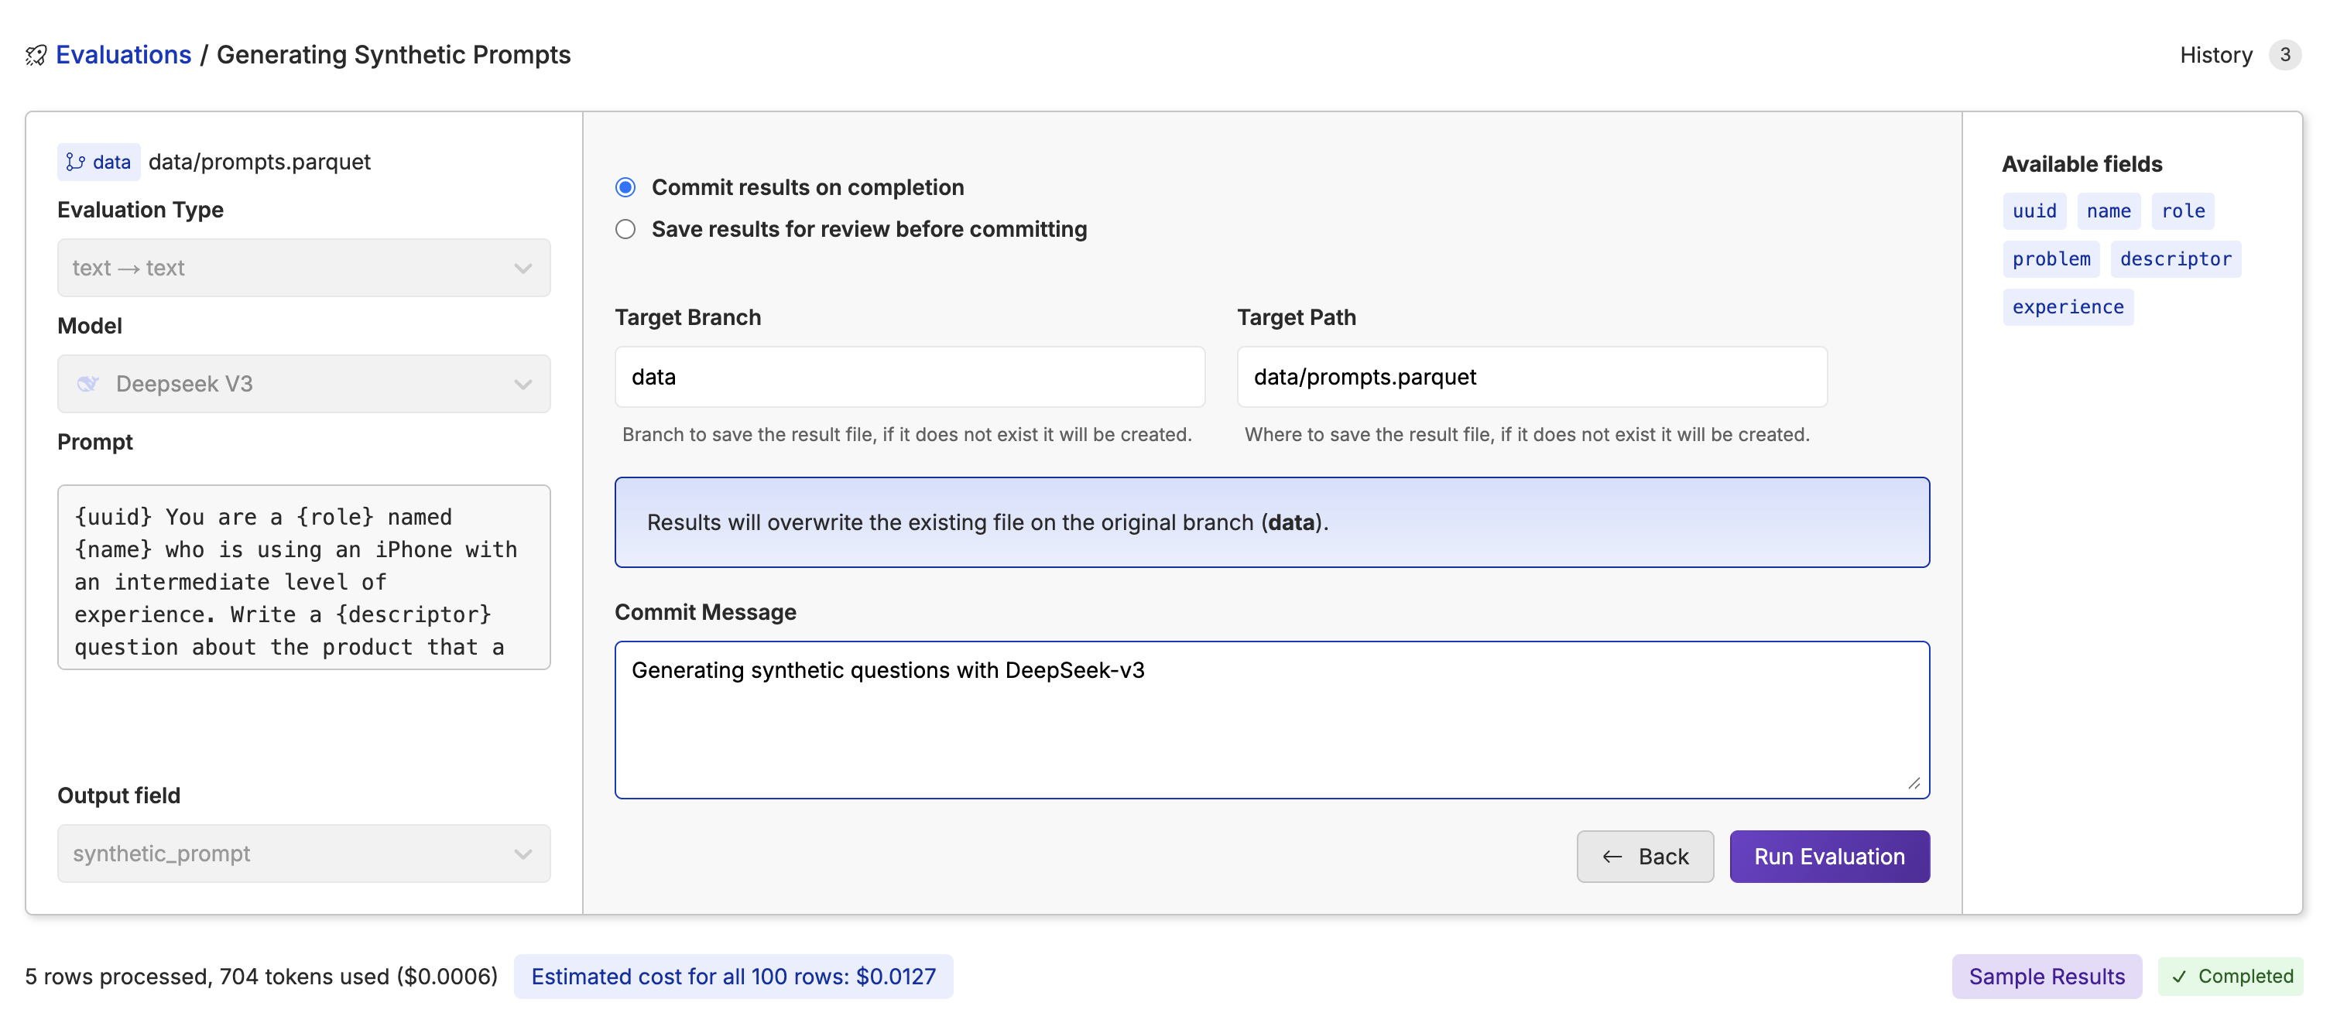
Task: Expand the Model dropdown
Action: point(303,384)
